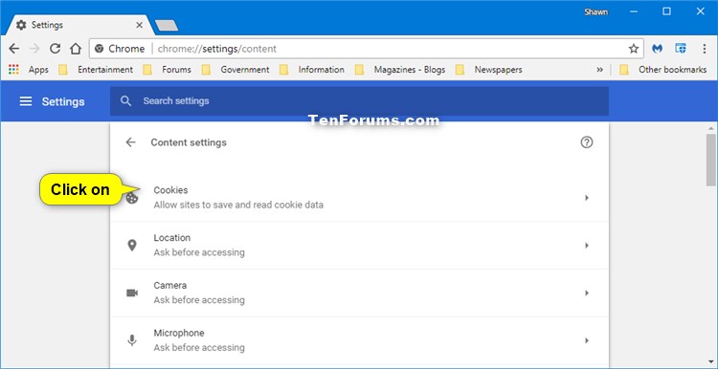Expand Cookies with its right arrow

587,198
